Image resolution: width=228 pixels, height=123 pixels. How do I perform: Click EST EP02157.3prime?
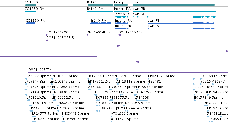161,76
